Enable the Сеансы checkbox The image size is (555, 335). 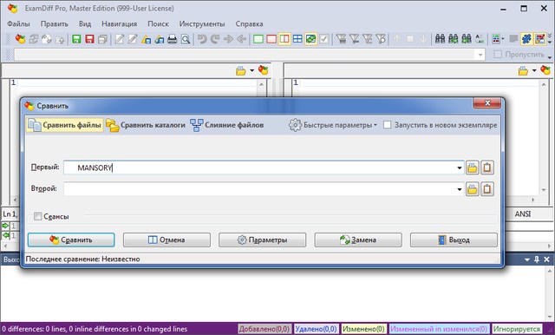point(38,216)
